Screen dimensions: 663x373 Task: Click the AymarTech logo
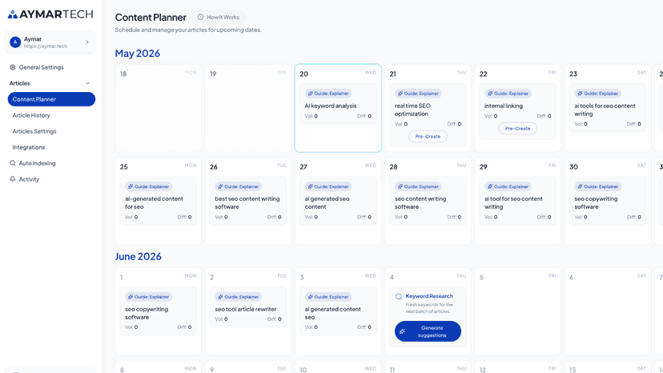(x=50, y=14)
